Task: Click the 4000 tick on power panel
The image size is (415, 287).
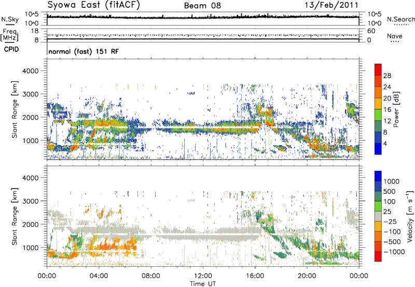Action: [30, 71]
